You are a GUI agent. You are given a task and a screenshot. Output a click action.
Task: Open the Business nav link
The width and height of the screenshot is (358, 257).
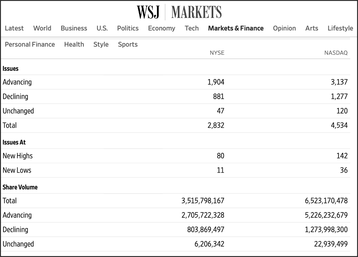point(74,28)
